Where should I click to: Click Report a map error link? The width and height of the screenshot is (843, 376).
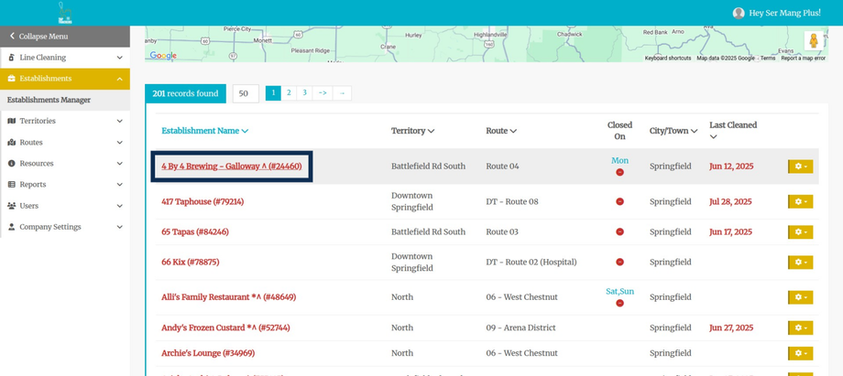804,58
